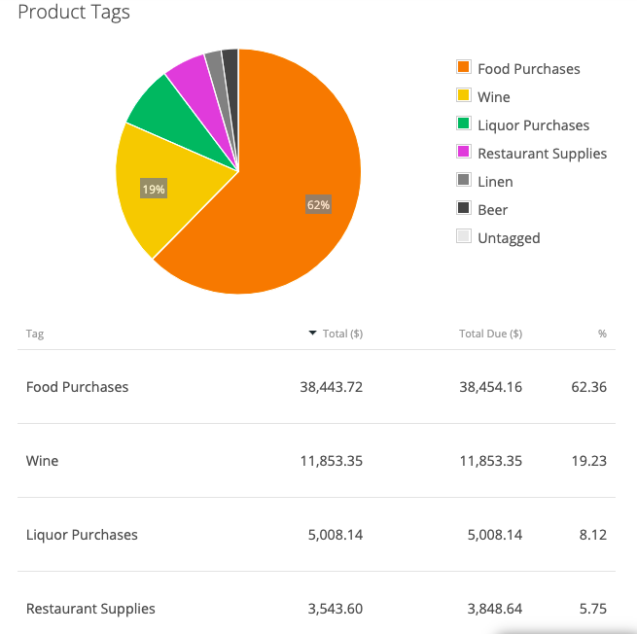
Task: Open the Food Purchases table row
Action: [x=316, y=387]
